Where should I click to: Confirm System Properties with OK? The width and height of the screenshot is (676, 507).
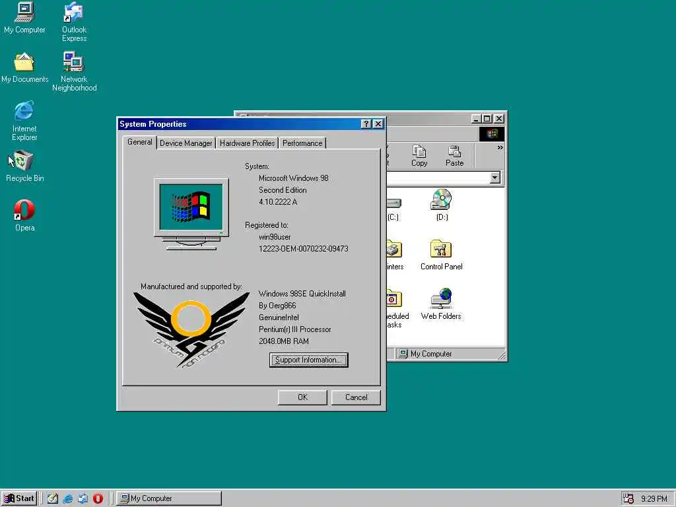pos(302,397)
